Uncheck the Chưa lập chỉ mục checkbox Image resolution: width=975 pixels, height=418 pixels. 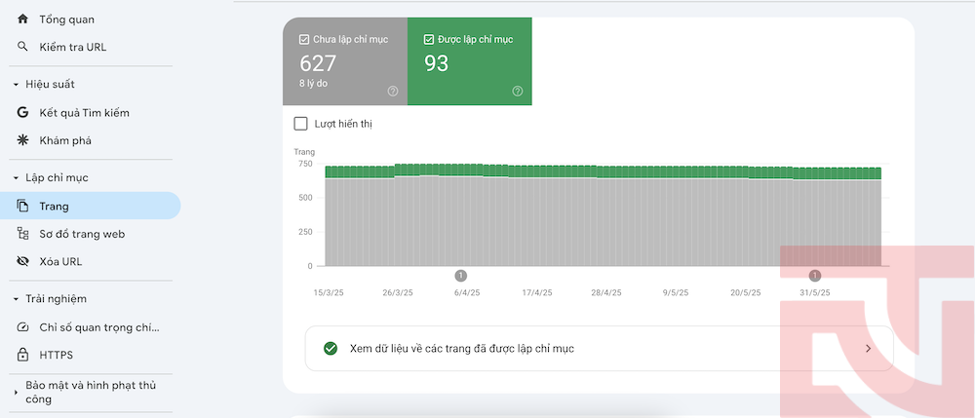coord(304,40)
